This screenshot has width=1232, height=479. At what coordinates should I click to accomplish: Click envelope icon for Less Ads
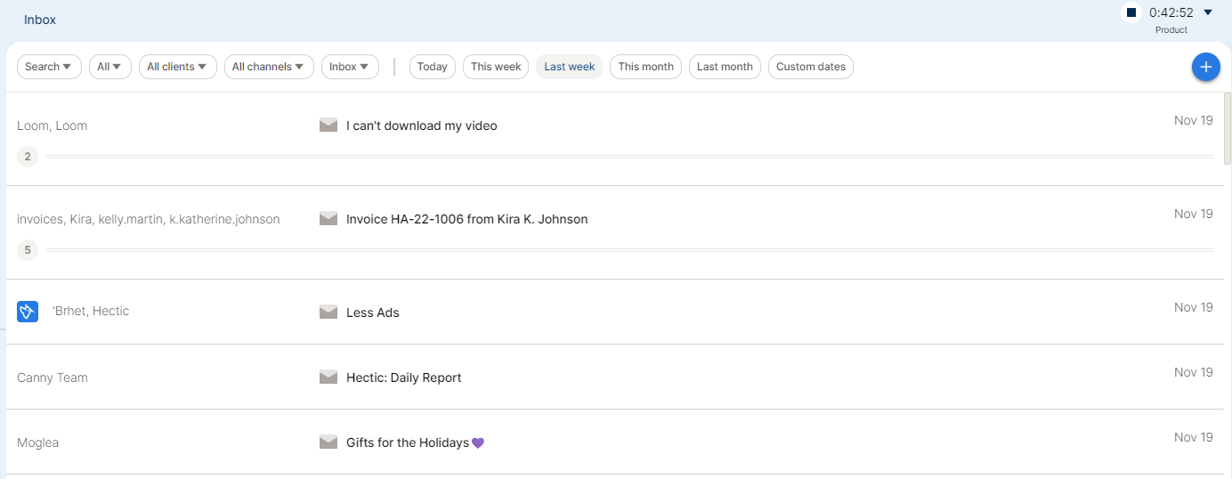328,312
